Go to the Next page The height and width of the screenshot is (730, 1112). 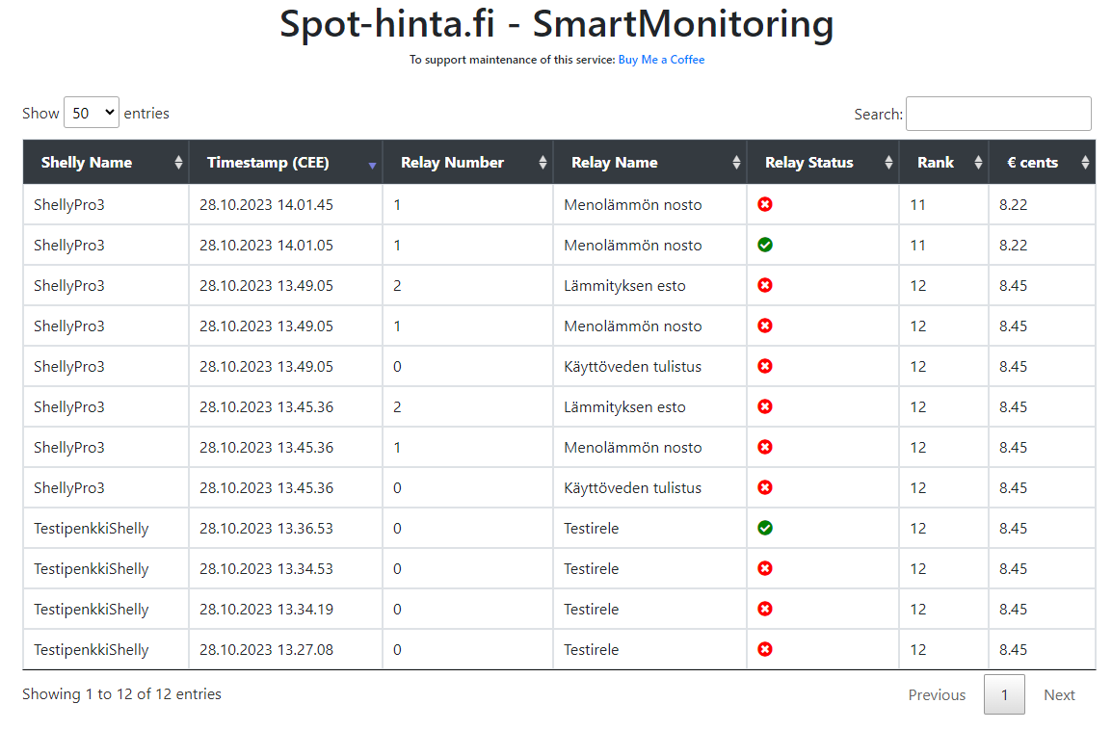pos(1059,695)
